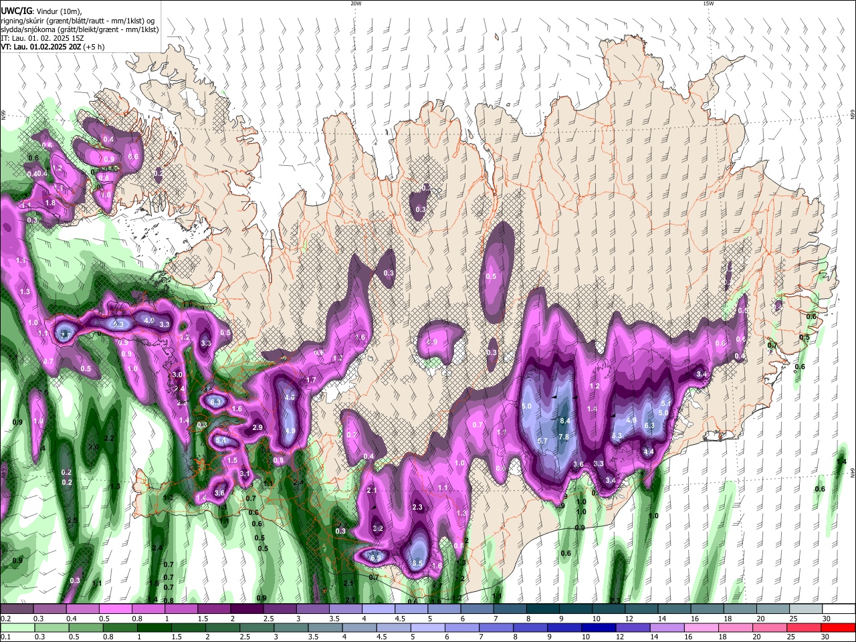Pick the dark purple upper swatch between 2 and 2.5

(x=247, y=609)
